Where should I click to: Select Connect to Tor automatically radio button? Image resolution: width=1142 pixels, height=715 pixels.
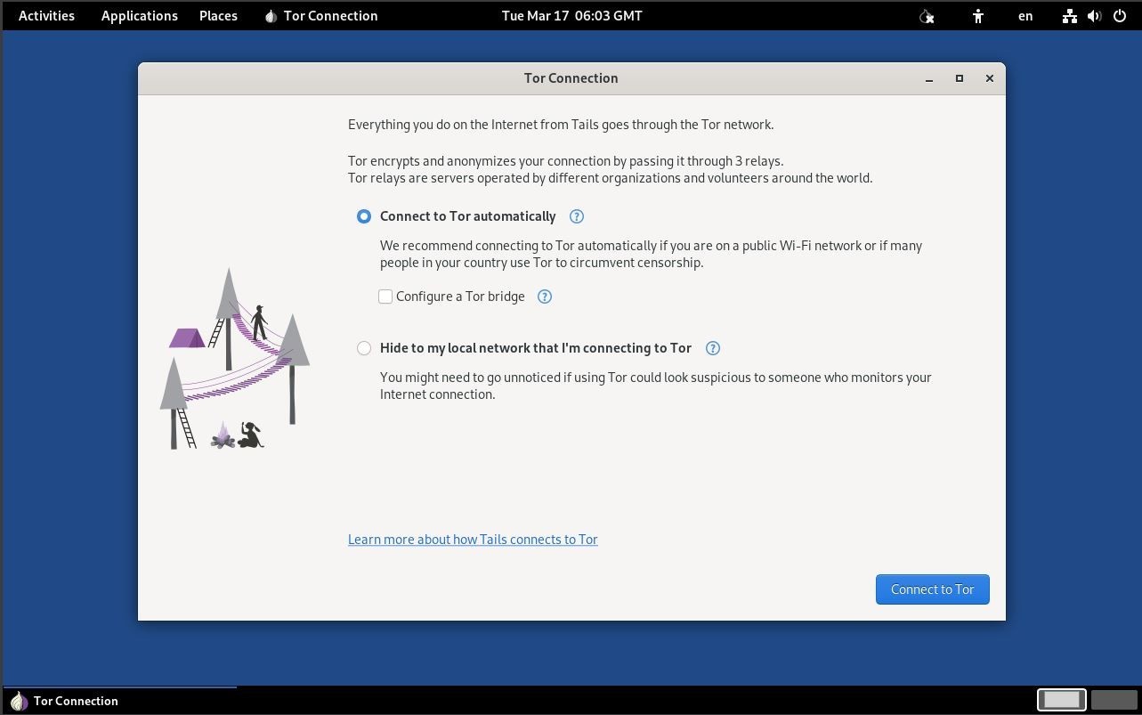(364, 216)
